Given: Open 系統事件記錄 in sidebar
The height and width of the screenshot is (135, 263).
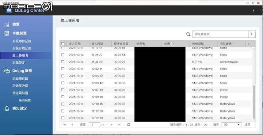Looking at the screenshot, I should 22,41.
